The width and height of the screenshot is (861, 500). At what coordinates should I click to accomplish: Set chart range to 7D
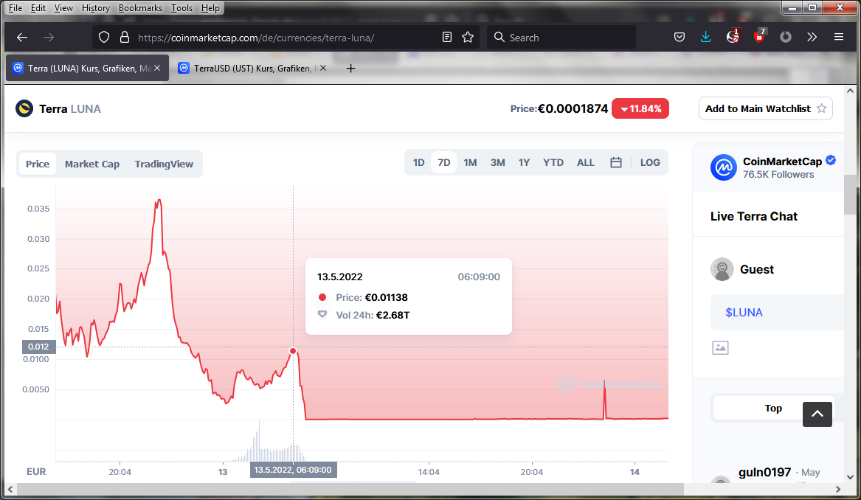coord(443,162)
